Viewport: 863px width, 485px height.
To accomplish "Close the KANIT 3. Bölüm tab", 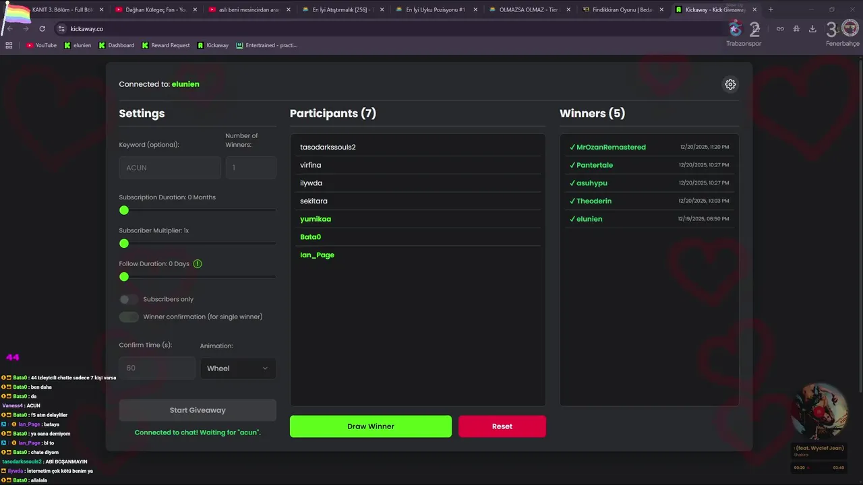I will 102,9.
